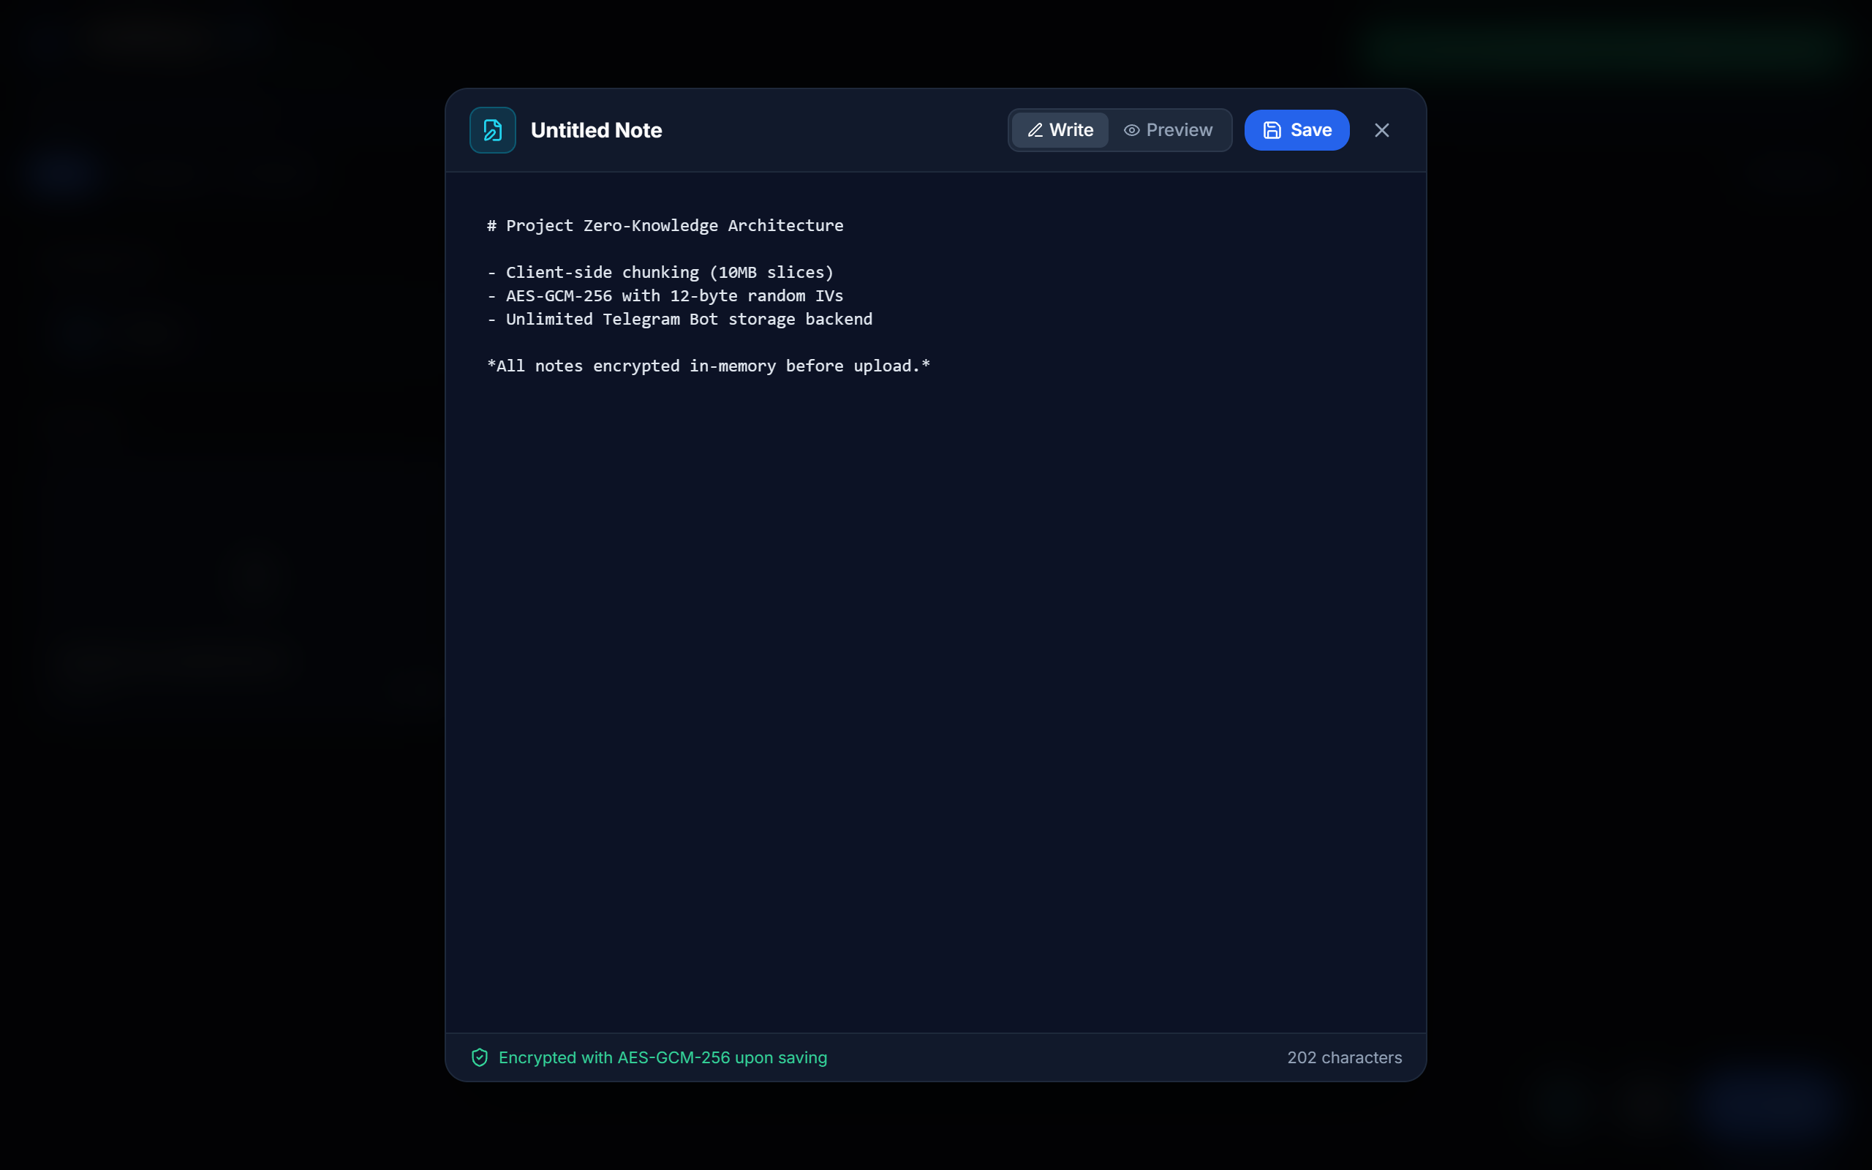Close the note editor dialog
The image size is (1872, 1170).
(x=1381, y=130)
